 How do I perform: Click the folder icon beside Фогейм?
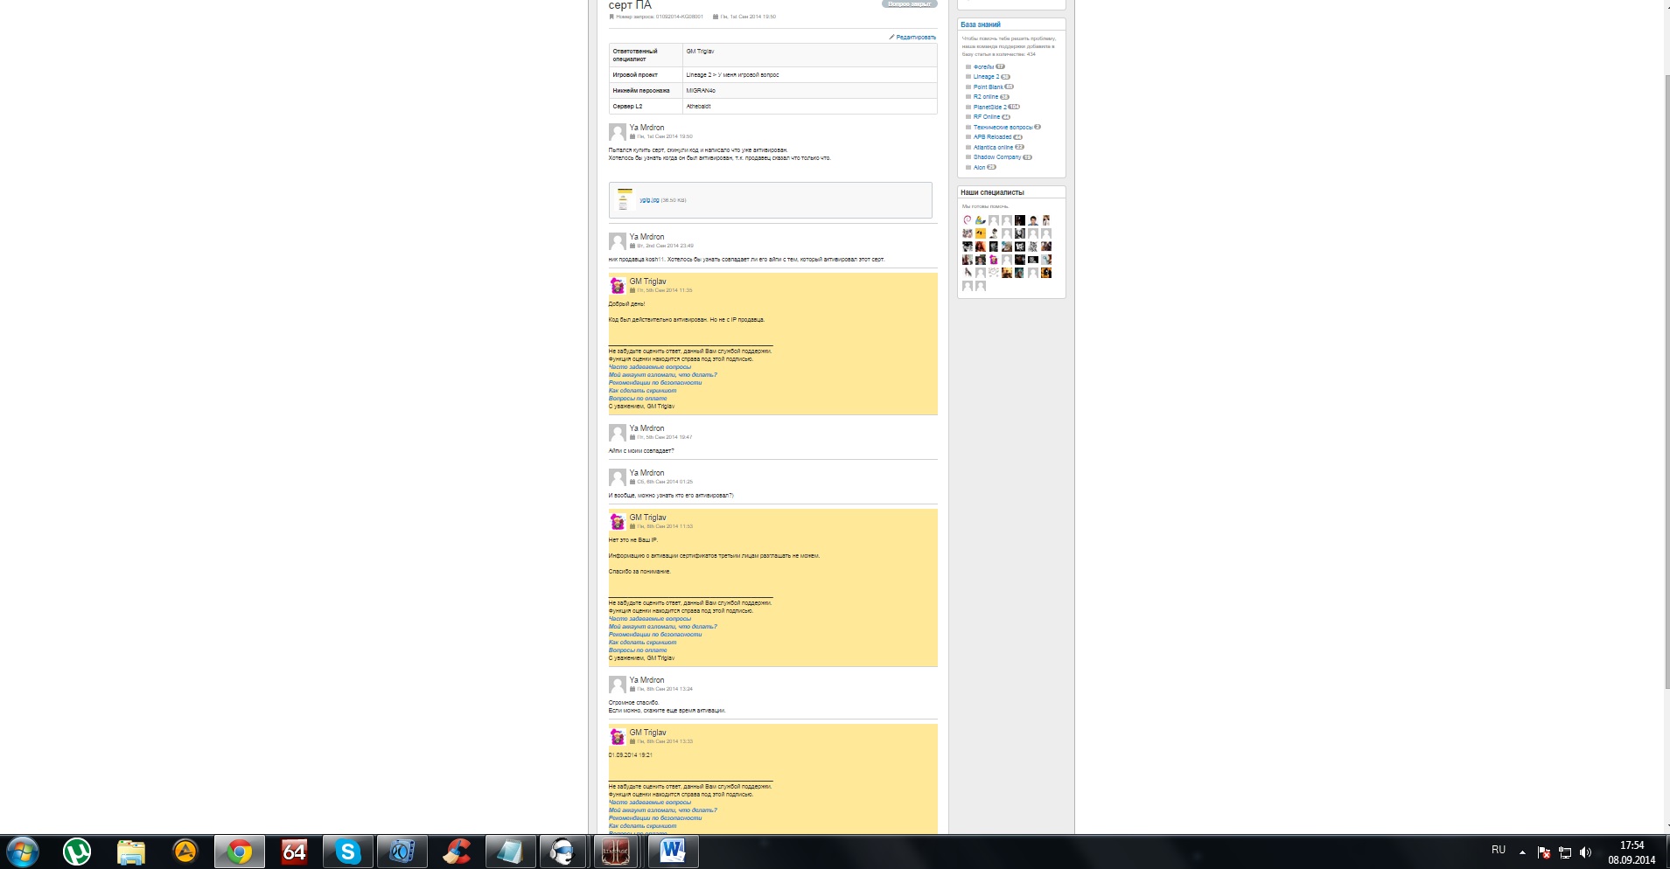[968, 66]
